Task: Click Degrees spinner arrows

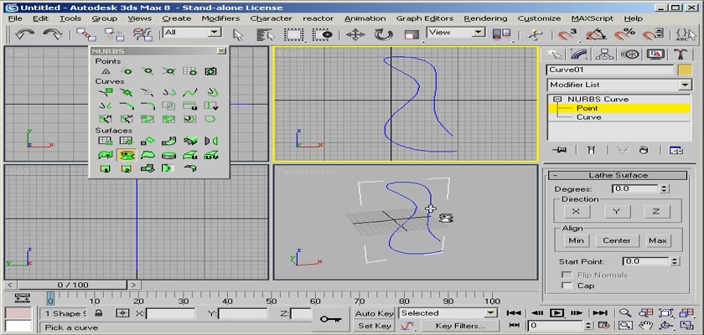Action: click(x=665, y=188)
